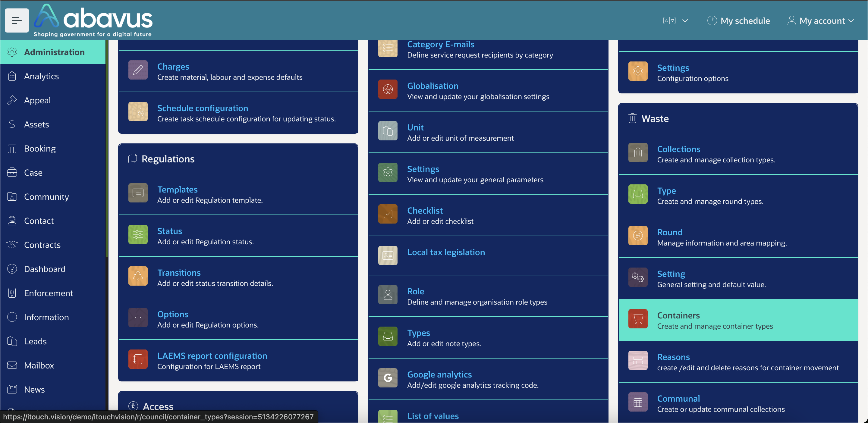Click the Regulations section heading
Image resolution: width=868 pixels, height=423 pixels.
[x=168, y=158]
